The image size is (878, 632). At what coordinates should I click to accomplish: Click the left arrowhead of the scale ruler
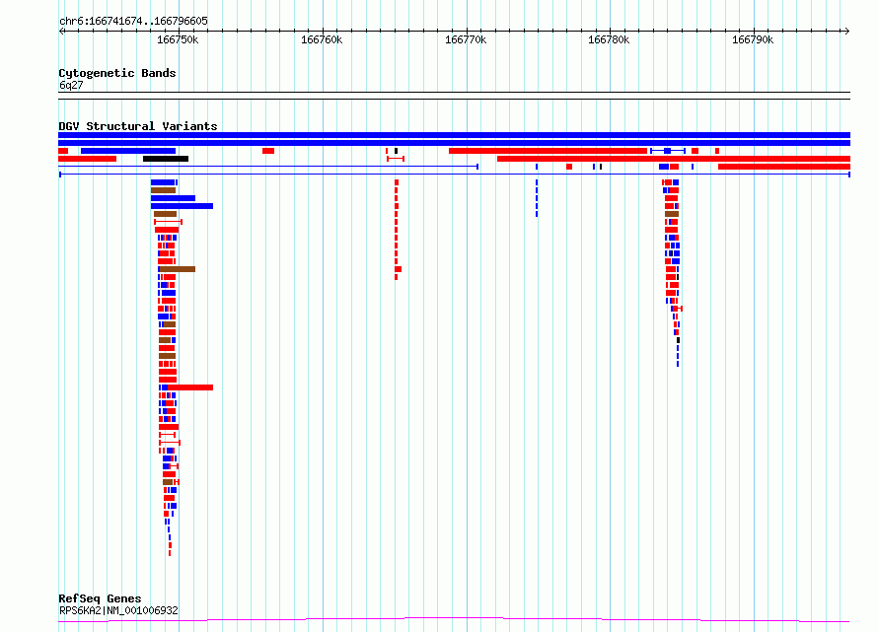click(61, 31)
